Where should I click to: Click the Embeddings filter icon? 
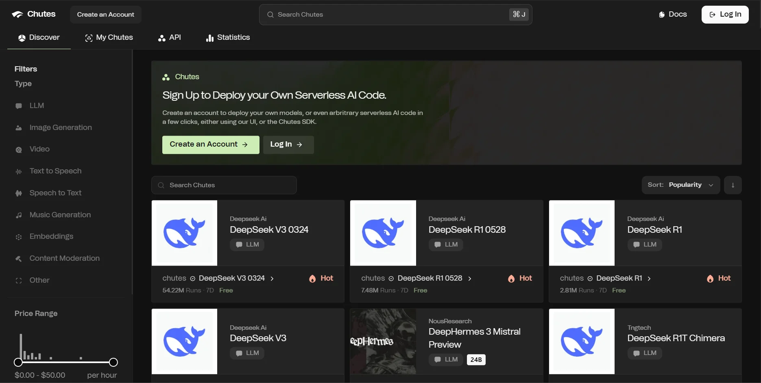click(19, 237)
